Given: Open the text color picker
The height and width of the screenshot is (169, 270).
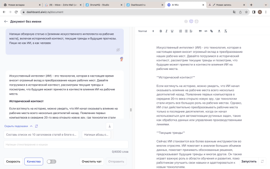Looking at the screenshot, I should (x=219, y=31).
